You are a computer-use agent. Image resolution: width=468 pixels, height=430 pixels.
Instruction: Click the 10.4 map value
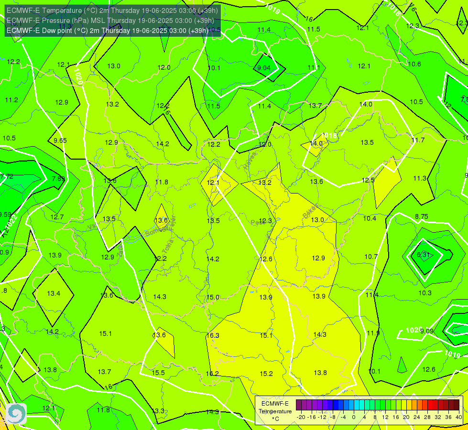pos(370,218)
